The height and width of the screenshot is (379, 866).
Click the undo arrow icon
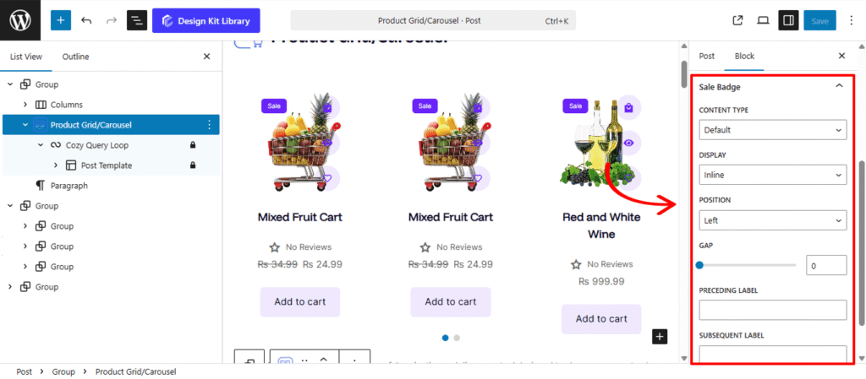[86, 20]
